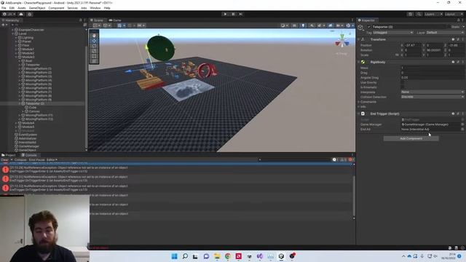This screenshot has width=466, height=262.
Task: Click the Play button
Action: pyautogui.click(x=225, y=14)
